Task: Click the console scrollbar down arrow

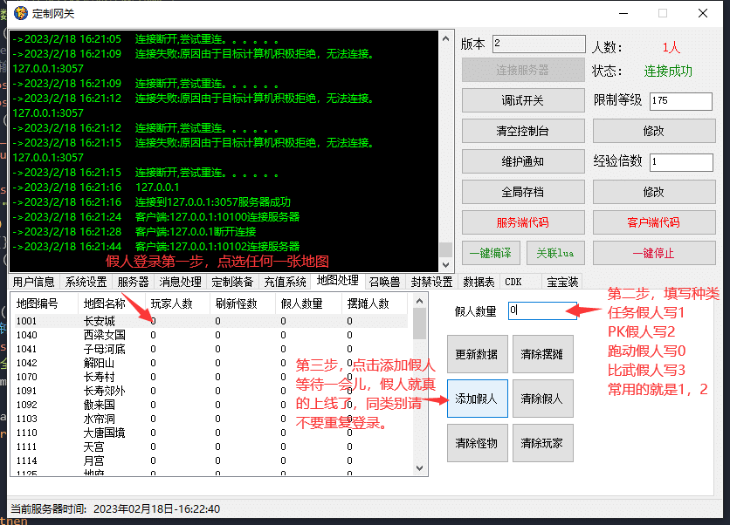Action: pos(446,264)
